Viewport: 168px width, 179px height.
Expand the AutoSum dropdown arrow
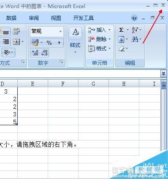pos(127,30)
